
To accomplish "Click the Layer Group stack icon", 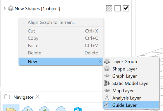I will pos(107,61).
